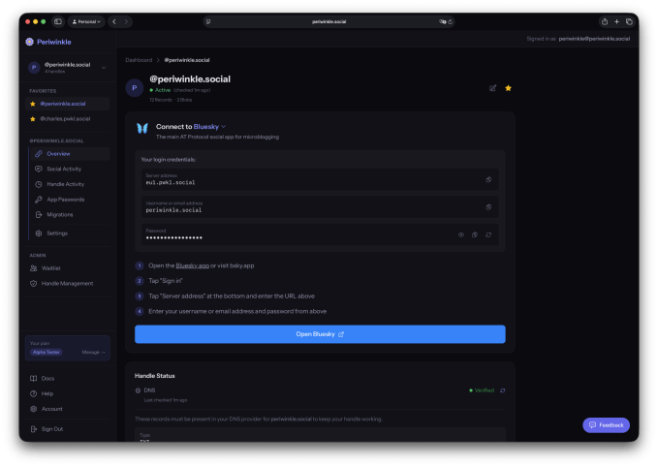Copy the username periwinkle.social

coord(488,206)
